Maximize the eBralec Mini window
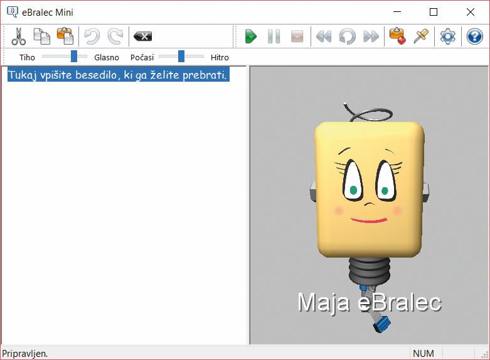Viewport: 490px width, 360px height. (x=434, y=12)
